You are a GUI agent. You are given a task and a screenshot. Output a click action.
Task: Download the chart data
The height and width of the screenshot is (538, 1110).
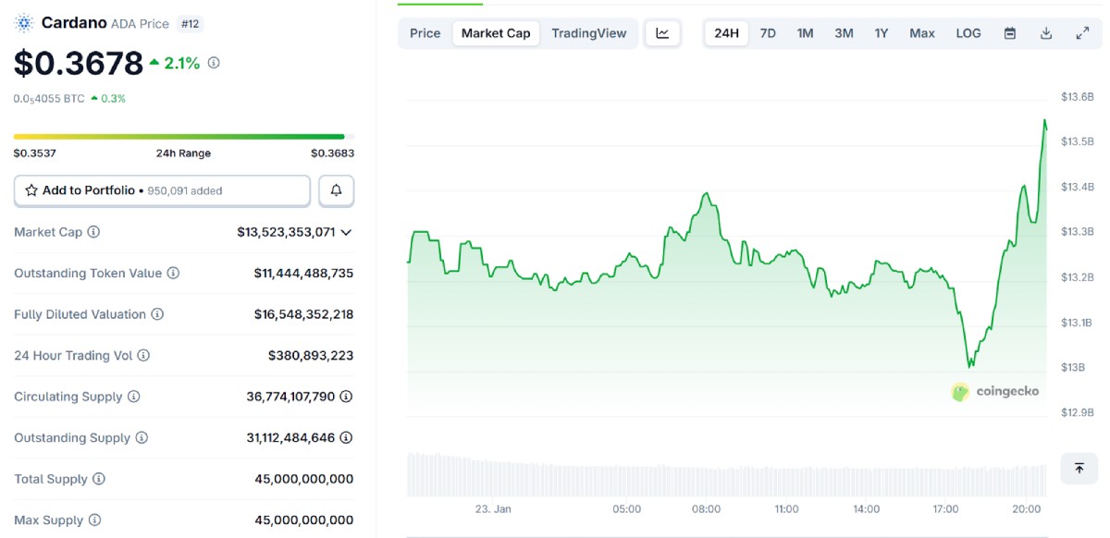pos(1046,33)
